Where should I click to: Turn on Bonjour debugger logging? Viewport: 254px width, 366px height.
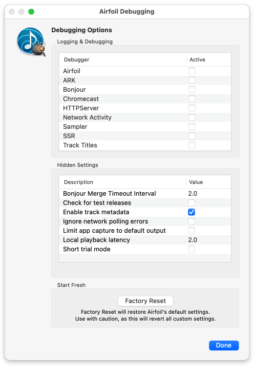pos(192,90)
